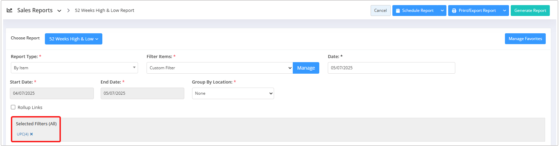Click the Date field showing 05/07/2025

point(391,68)
